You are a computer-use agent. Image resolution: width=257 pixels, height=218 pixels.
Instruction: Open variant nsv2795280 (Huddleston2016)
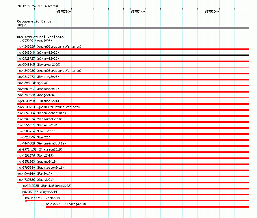point(41,168)
